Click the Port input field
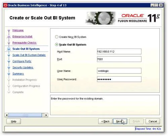This screenshot has height=136, width=168. pos(119,59)
